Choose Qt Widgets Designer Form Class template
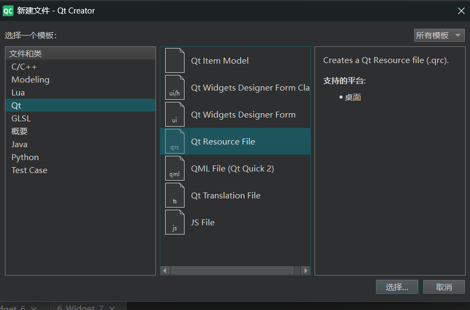Screen dimensions: 470x310 (235, 87)
